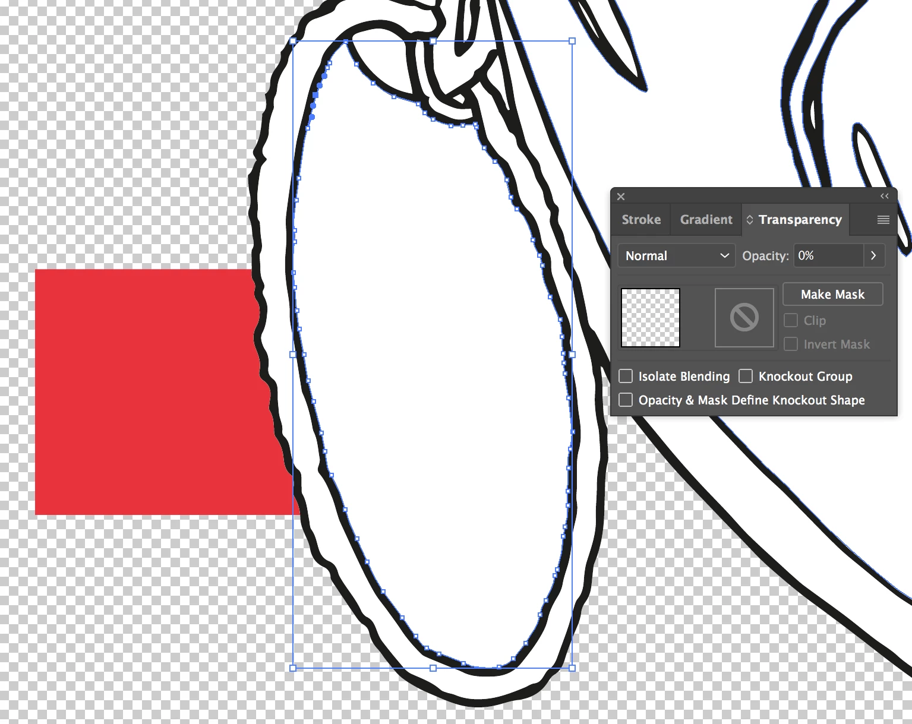The image size is (912, 724).
Task: Enable Isolate Blending checkbox
Action: (626, 376)
